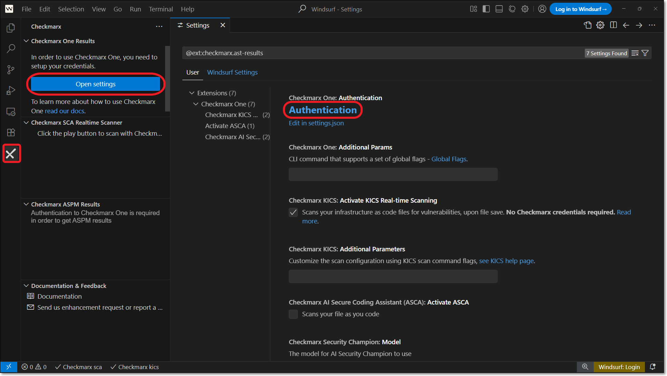Navigate forward with right arrow

point(639,25)
